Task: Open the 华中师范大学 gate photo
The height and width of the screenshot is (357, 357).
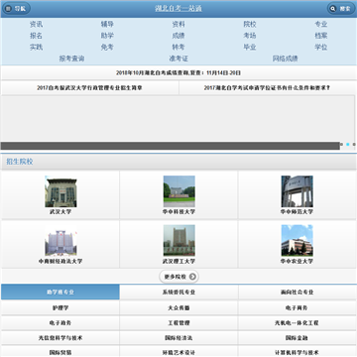Action: [x=297, y=191]
